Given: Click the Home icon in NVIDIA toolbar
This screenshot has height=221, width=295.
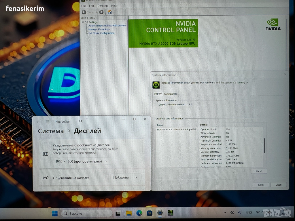Looking at the screenshot, I should pos(110,12).
